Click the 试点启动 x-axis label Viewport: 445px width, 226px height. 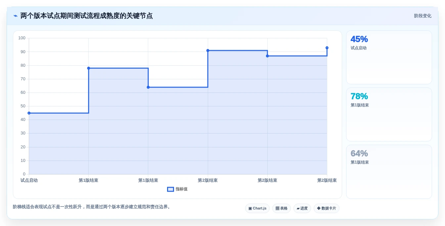29,180
